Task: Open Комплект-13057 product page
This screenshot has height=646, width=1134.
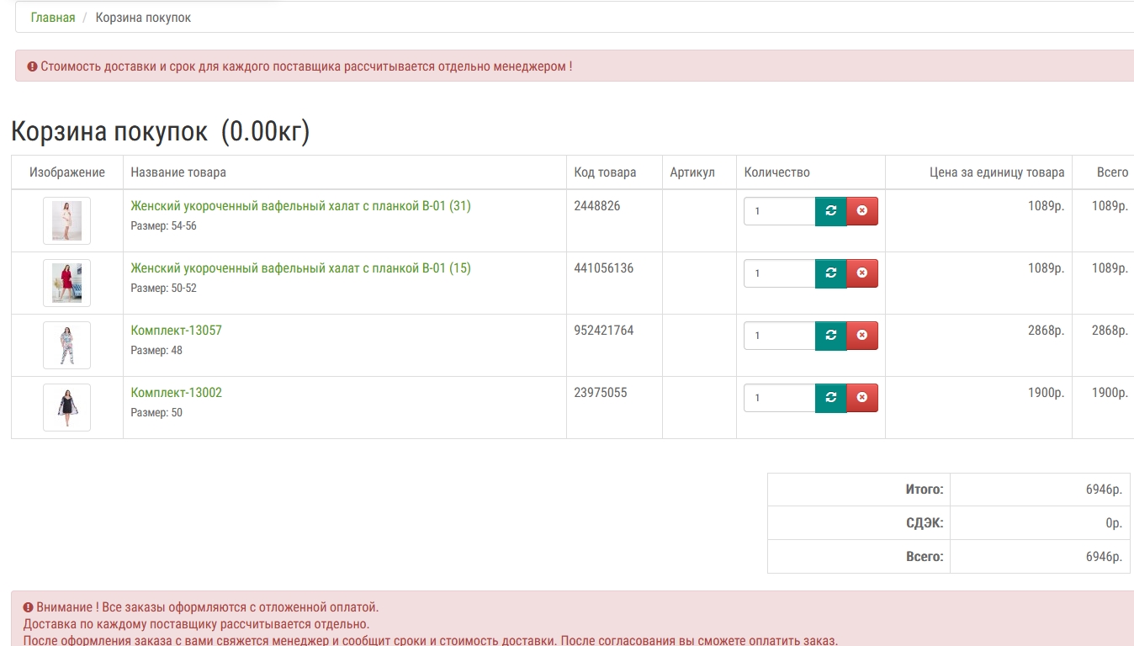Action: (x=176, y=331)
